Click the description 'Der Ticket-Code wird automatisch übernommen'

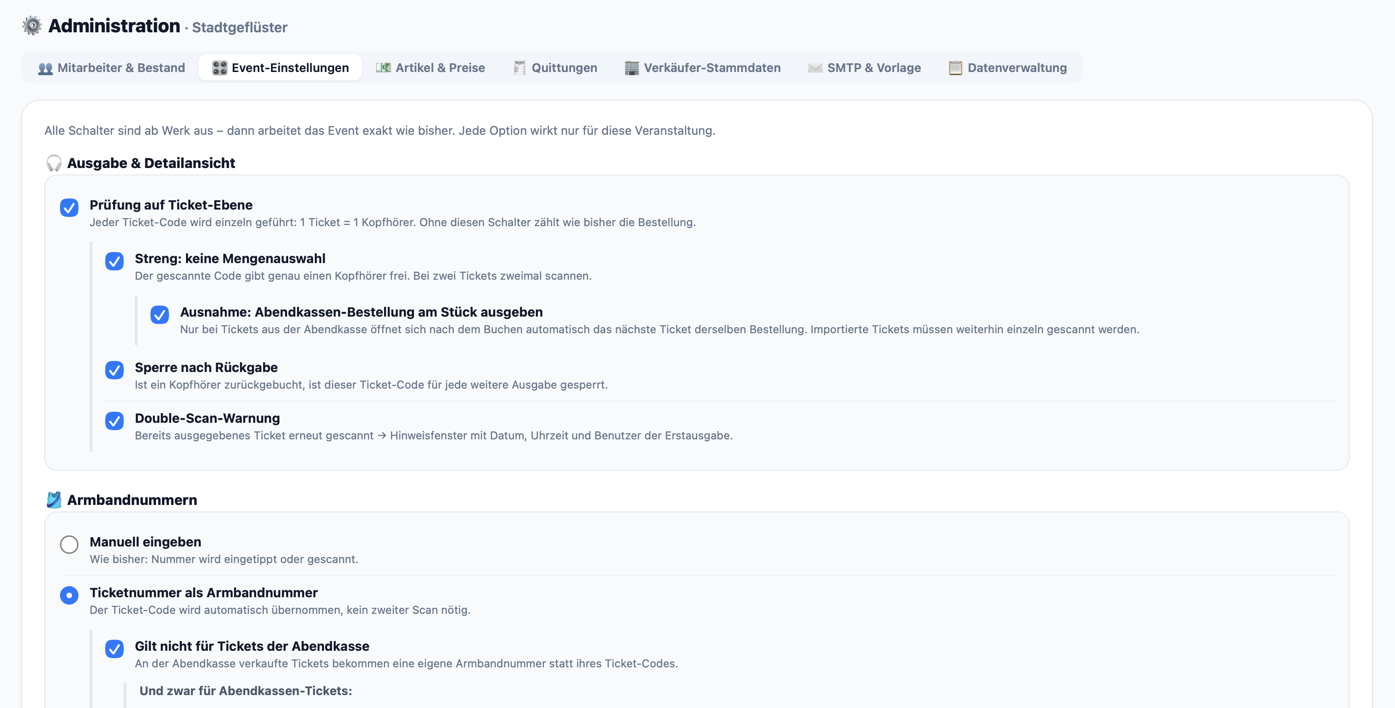pyautogui.click(x=280, y=610)
